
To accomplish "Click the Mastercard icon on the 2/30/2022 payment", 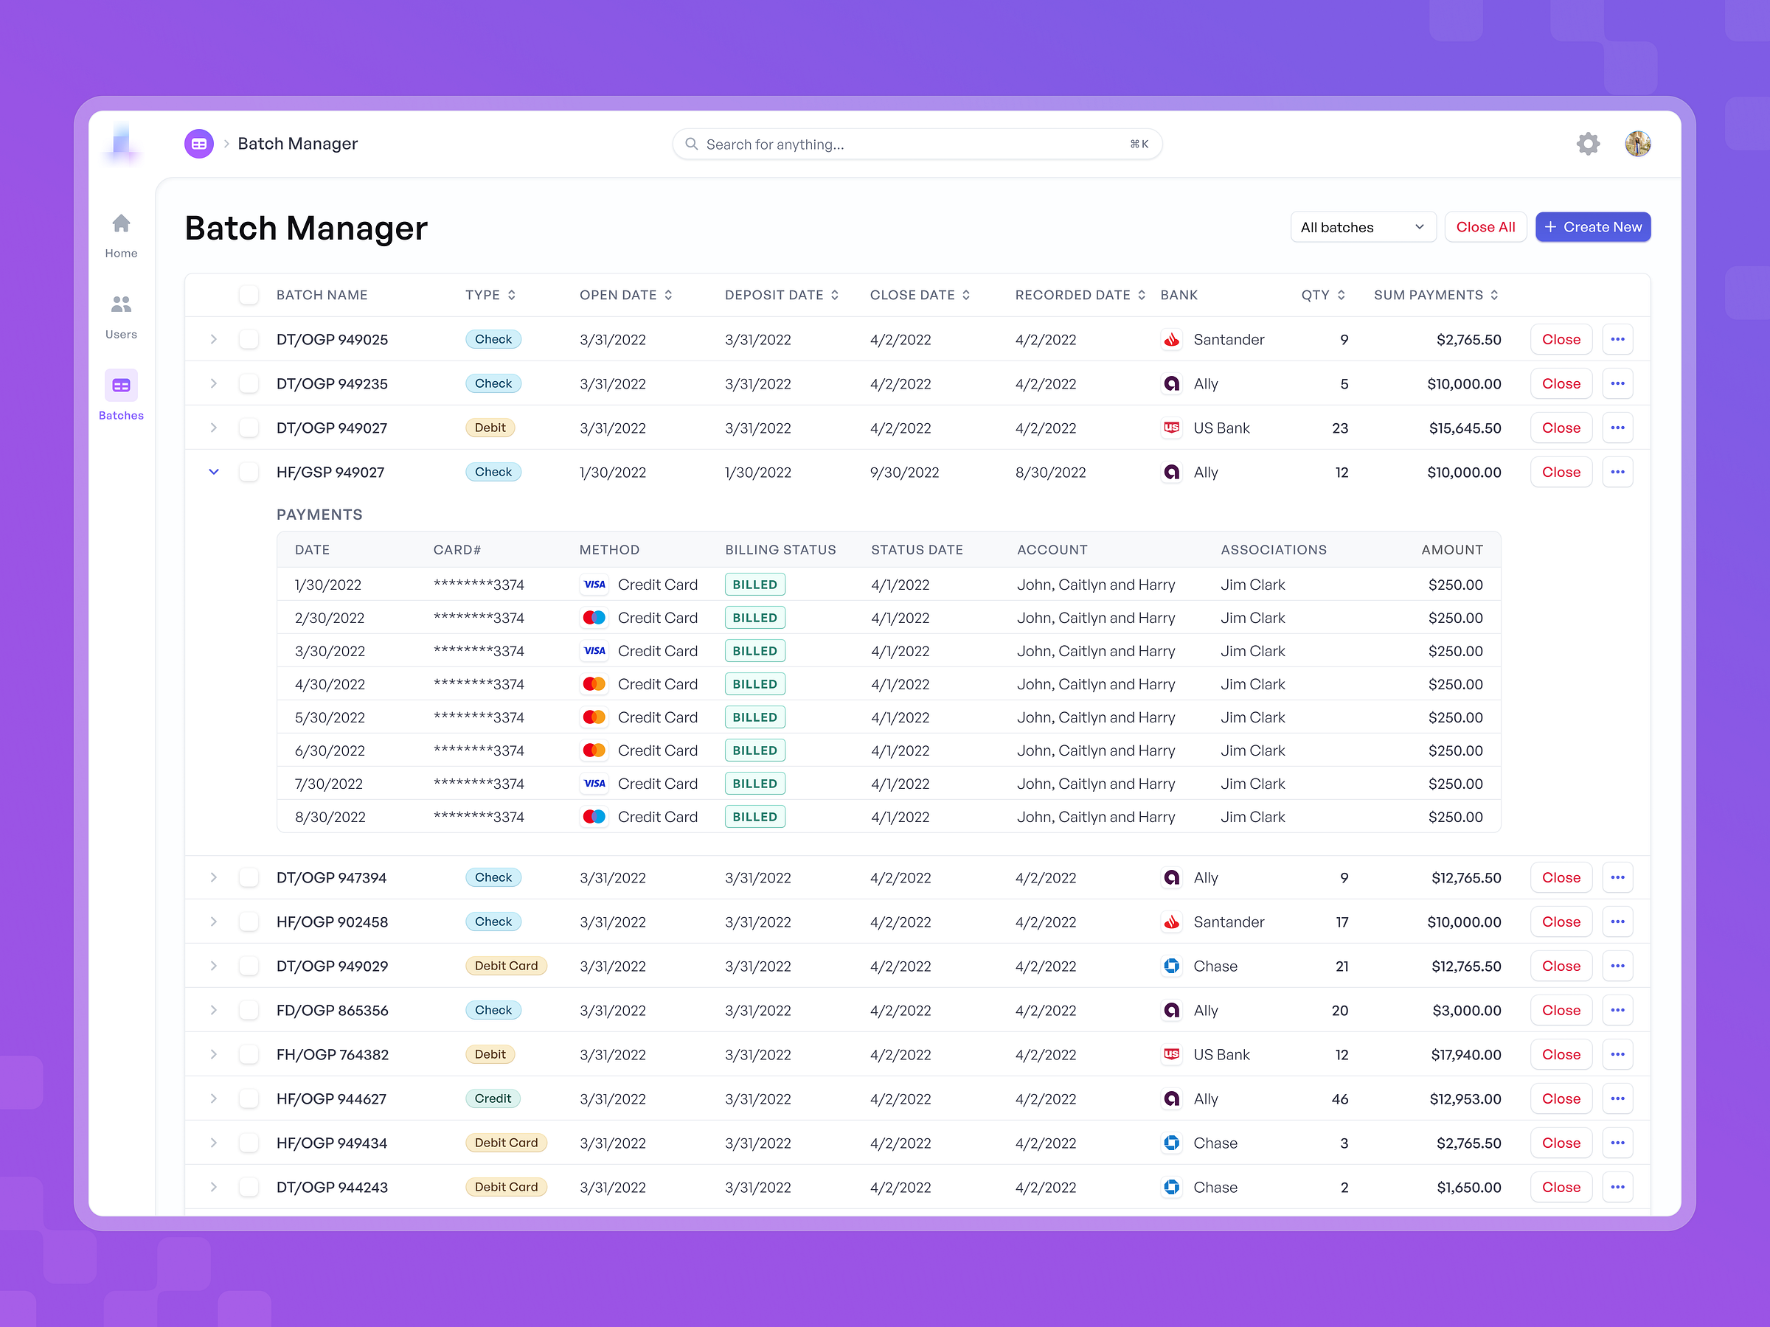I will pyautogui.click(x=594, y=617).
